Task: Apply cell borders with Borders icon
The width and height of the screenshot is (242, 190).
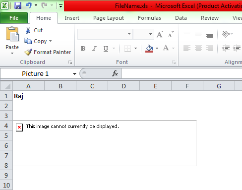Action: 127,49
